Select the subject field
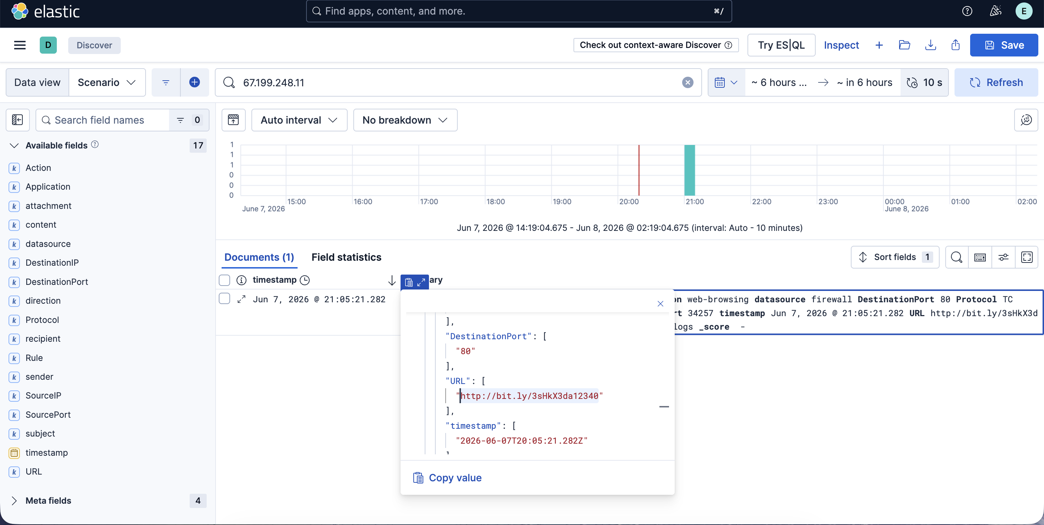Screen dimensions: 1044x525 (x=40, y=433)
